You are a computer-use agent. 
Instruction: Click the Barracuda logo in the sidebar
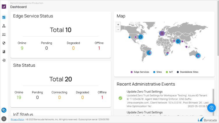click(4, 6)
